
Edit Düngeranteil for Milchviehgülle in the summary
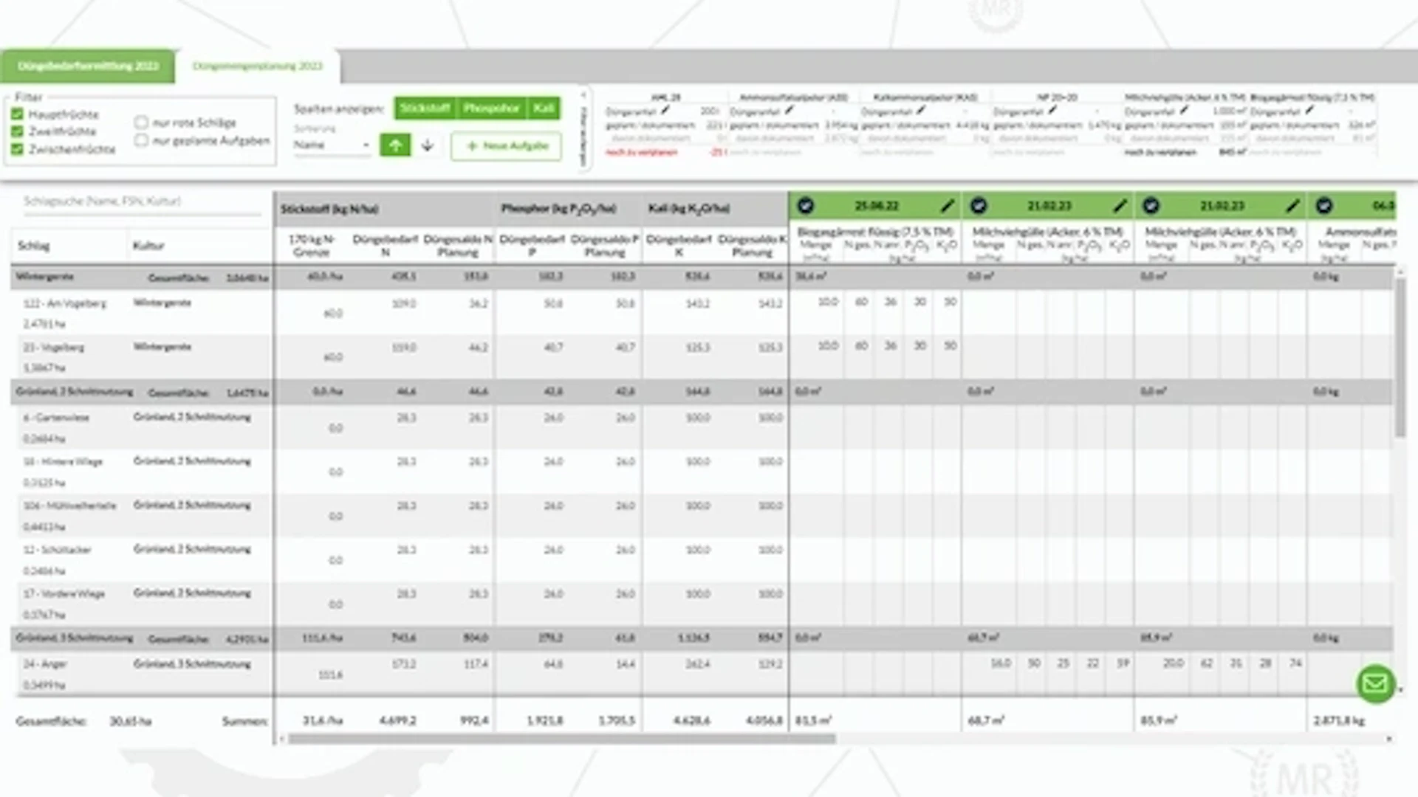point(1184,111)
